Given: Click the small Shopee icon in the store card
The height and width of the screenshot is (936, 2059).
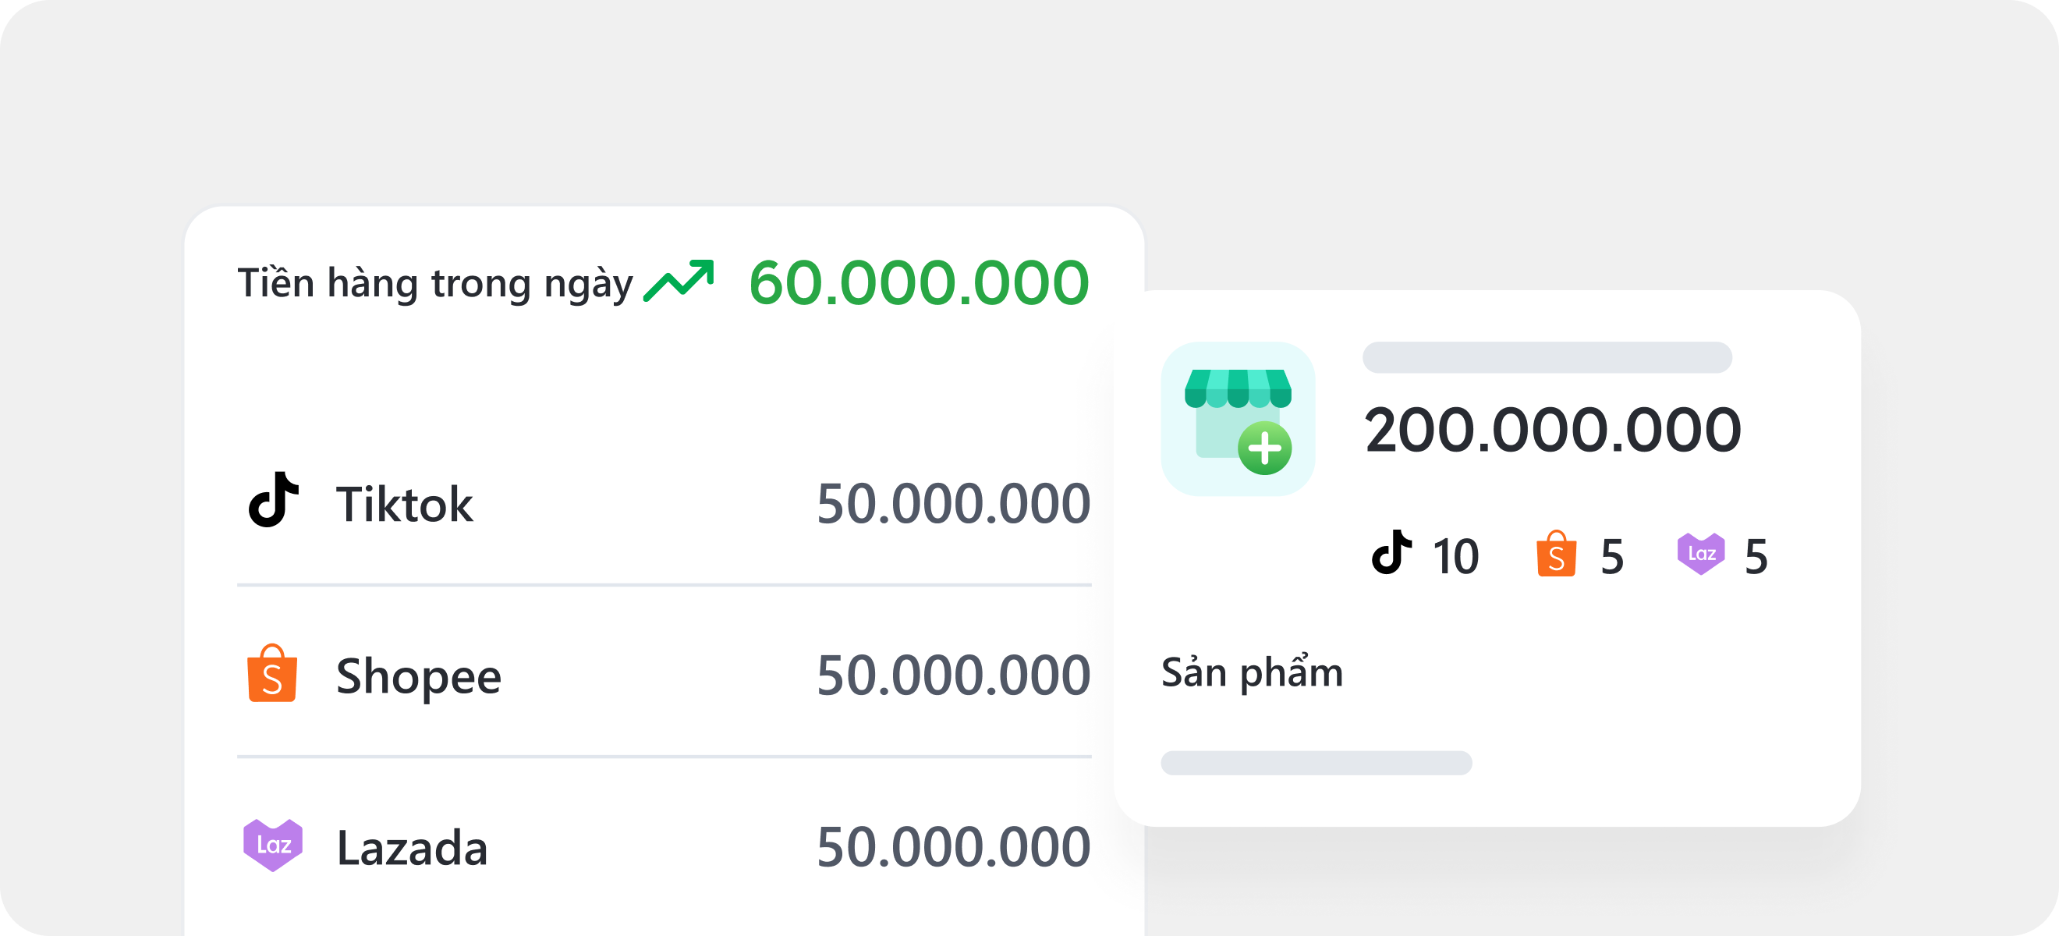Looking at the screenshot, I should [x=1555, y=554].
